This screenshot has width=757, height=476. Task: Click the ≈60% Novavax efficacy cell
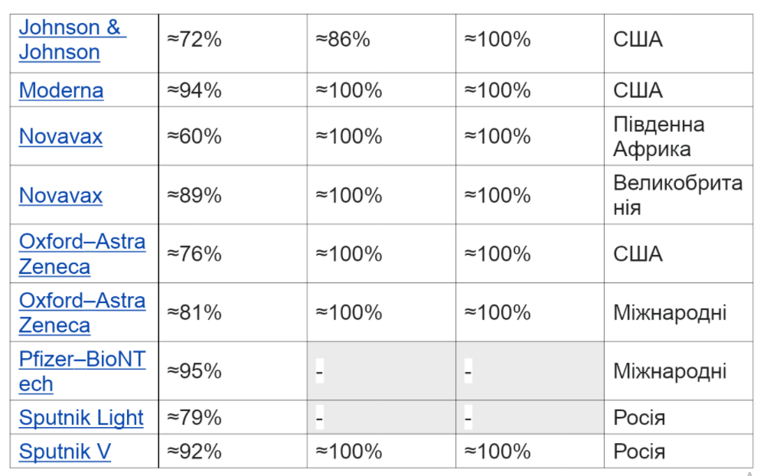point(194,136)
